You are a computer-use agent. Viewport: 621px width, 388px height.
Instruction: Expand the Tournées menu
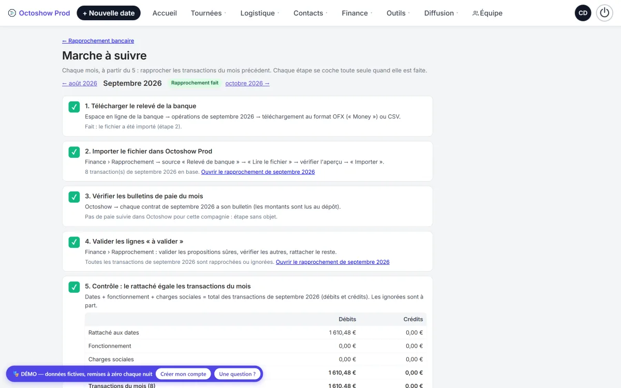click(x=209, y=13)
